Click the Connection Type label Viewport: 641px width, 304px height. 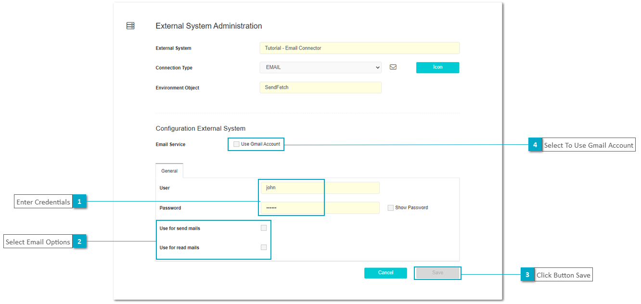[174, 68]
